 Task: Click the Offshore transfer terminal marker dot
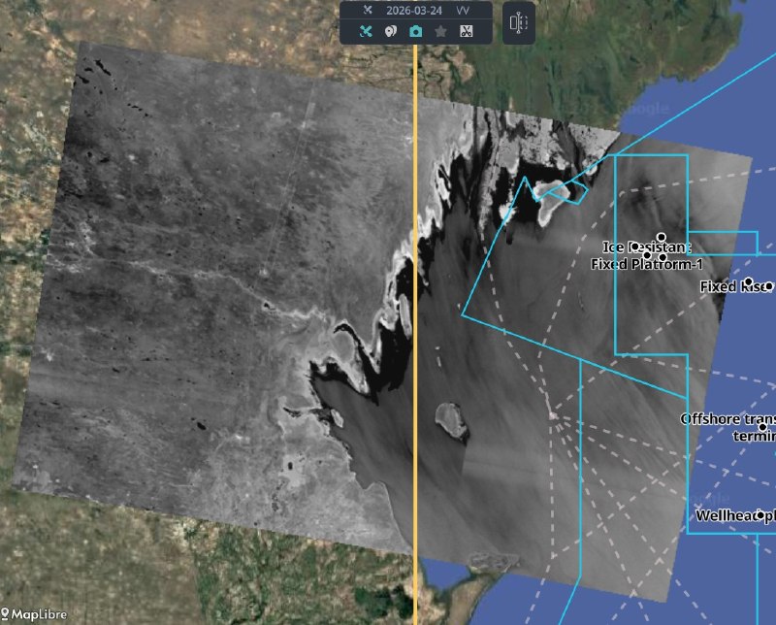(x=762, y=427)
